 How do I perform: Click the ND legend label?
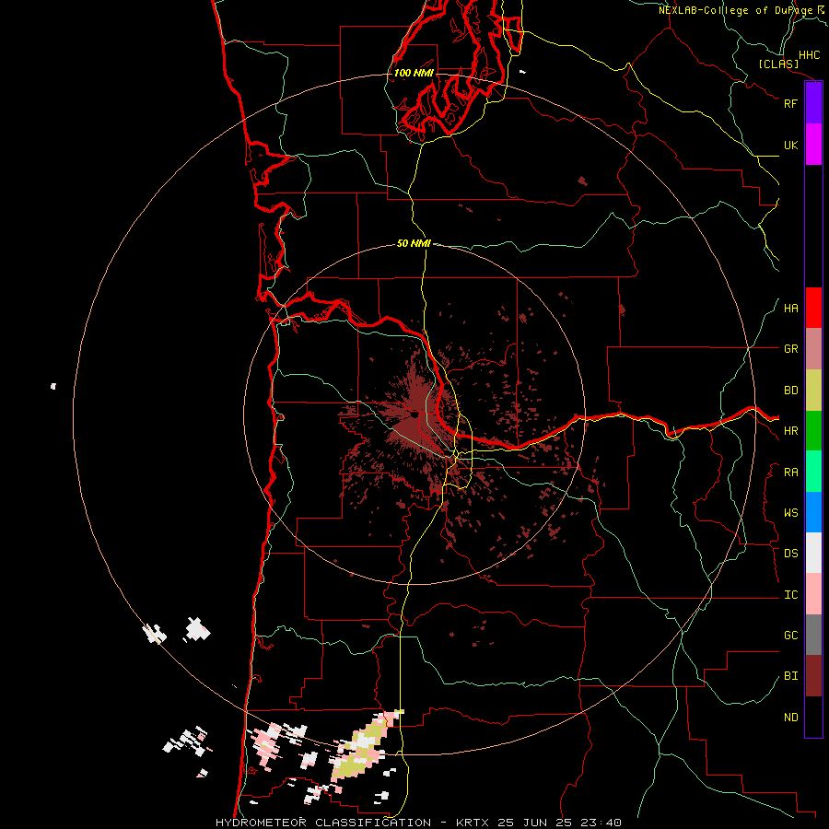coord(790,718)
